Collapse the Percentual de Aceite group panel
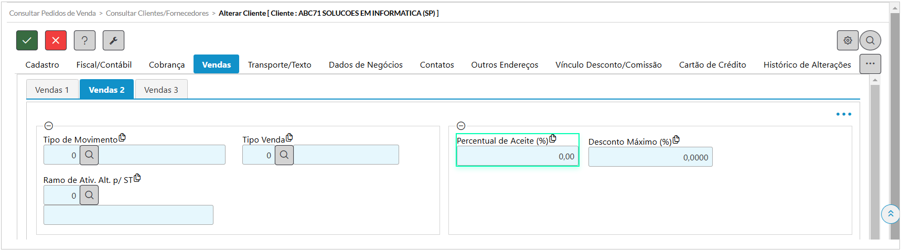The height and width of the screenshot is (250, 901). 461,126
